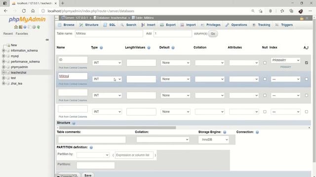The width and height of the screenshot is (316, 177).
Task: Open Type dropdown for Milktea row
Action: pyautogui.click(x=107, y=79)
